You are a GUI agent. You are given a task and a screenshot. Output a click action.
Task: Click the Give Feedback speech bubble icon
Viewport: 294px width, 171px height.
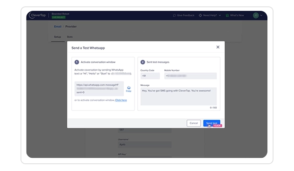pyautogui.click(x=174, y=15)
